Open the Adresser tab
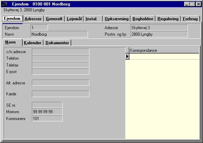This screenshot has height=143, width=203. point(33,19)
